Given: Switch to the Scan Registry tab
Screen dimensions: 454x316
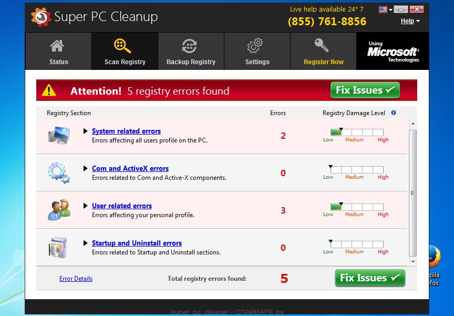Looking at the screenshot, I should pyautogui.click(x=125, y=52).
